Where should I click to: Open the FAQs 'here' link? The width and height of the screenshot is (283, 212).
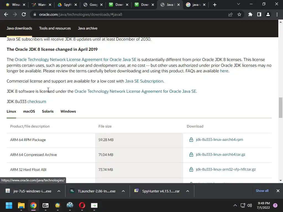point(224,71)
